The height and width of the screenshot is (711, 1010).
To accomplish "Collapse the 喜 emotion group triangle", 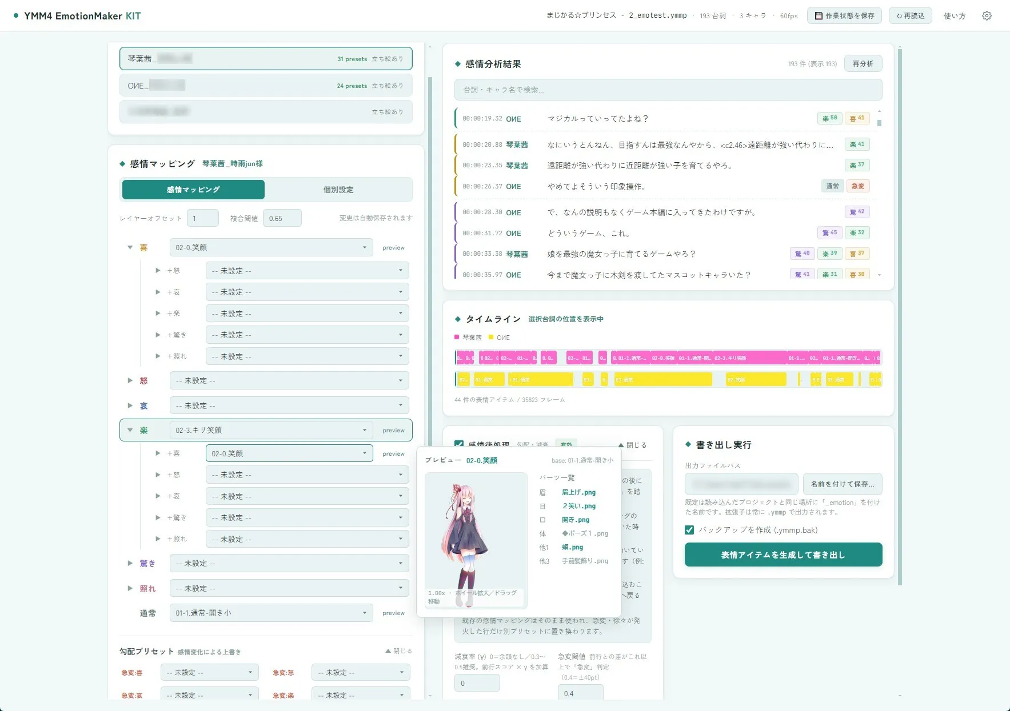I will click(130, 248).
